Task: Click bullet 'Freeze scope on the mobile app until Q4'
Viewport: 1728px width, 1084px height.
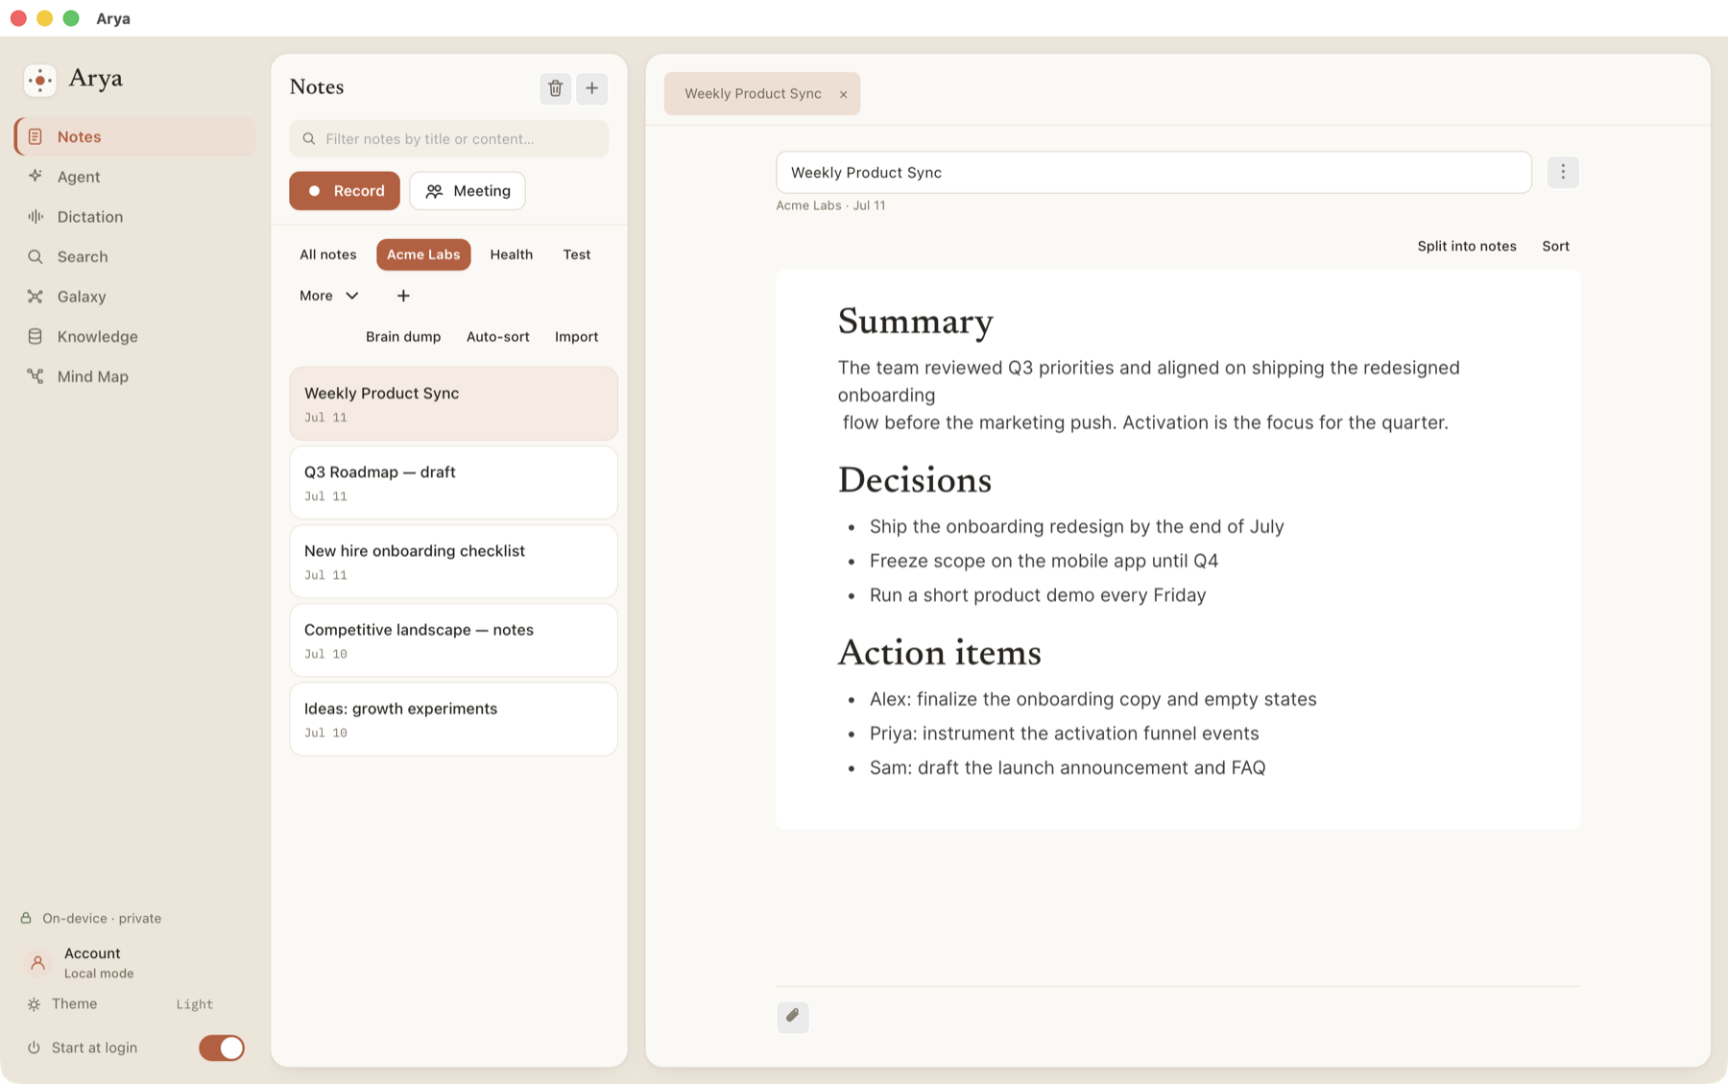Action: point(1044,561)
